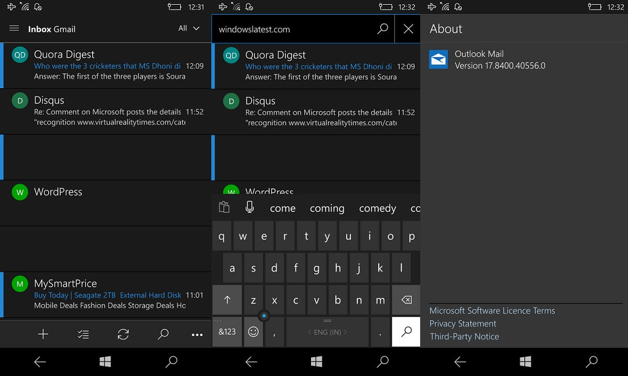Choose the suggestion "come"
The image size is (628, 376).
point(283,208)
